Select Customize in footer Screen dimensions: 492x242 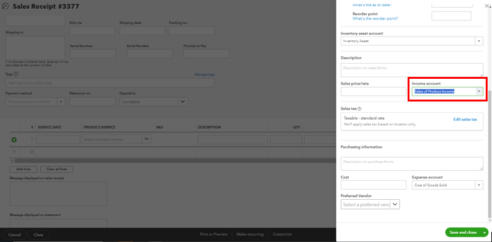click(282, 234)
